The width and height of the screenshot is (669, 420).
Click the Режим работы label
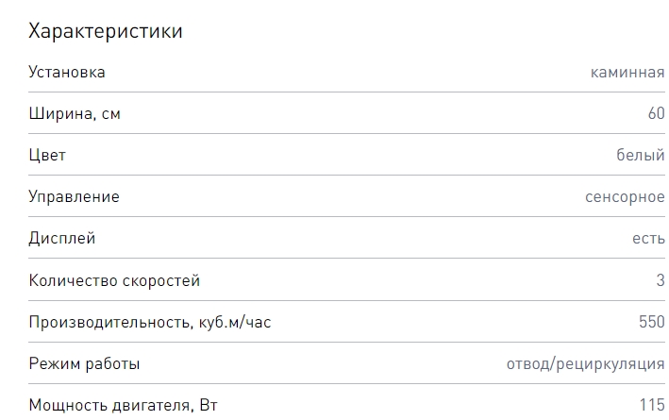click(84, 363)
